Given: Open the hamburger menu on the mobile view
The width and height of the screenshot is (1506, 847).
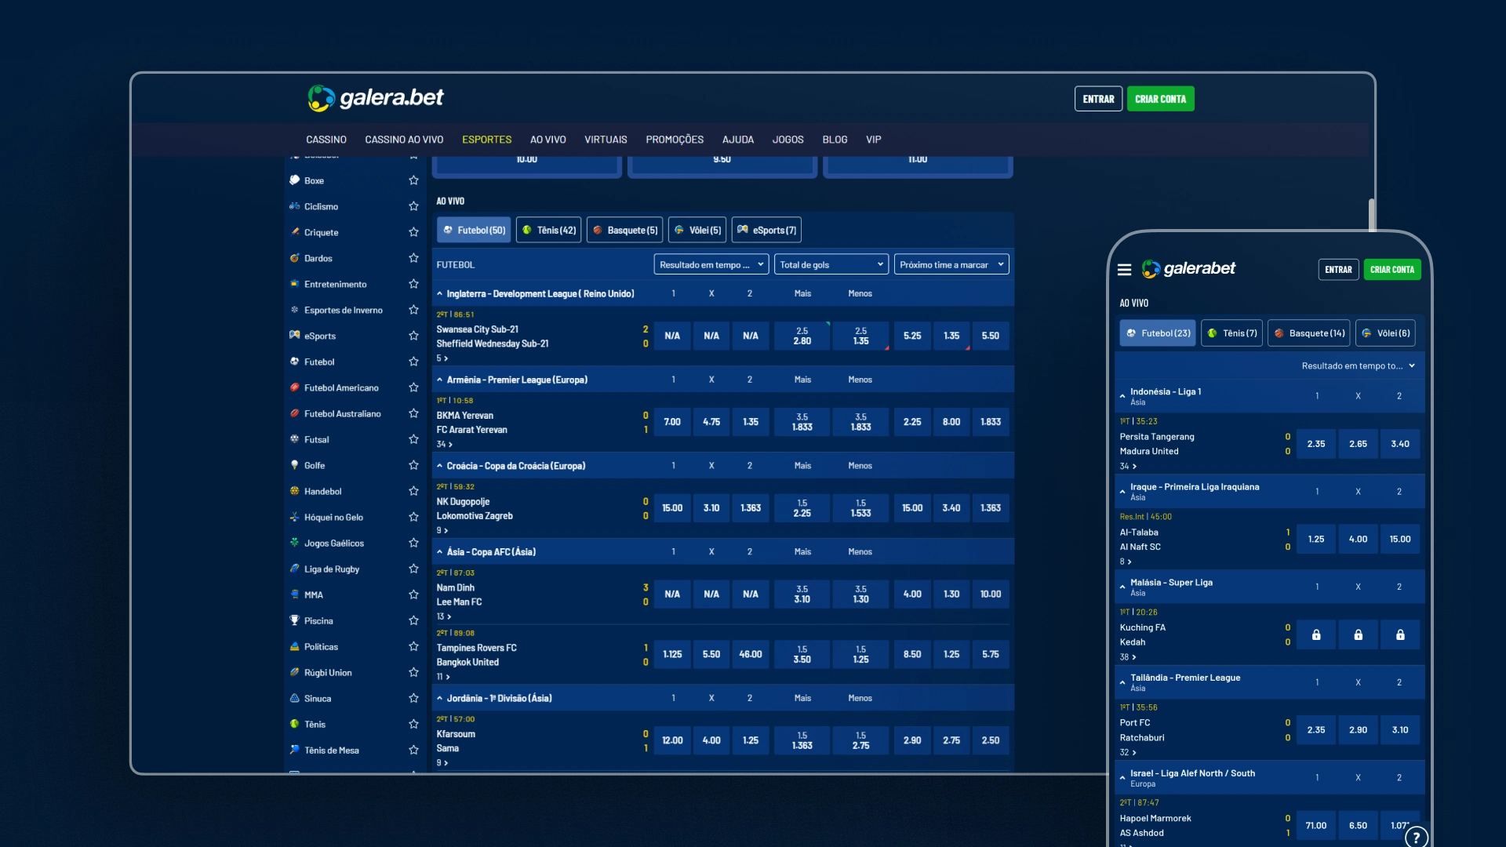Looking at the screenshot, I should coord(1125,269).
